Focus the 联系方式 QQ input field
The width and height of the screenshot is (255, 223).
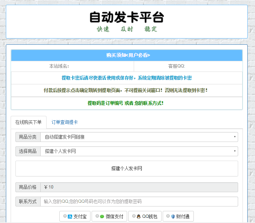(x=139, y=202)
